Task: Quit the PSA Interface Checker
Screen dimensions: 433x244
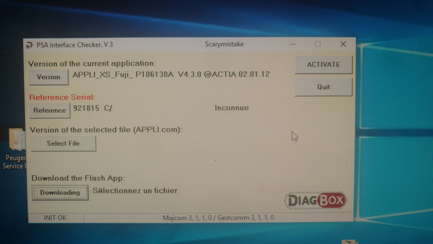Action: (x=323, y=87)
